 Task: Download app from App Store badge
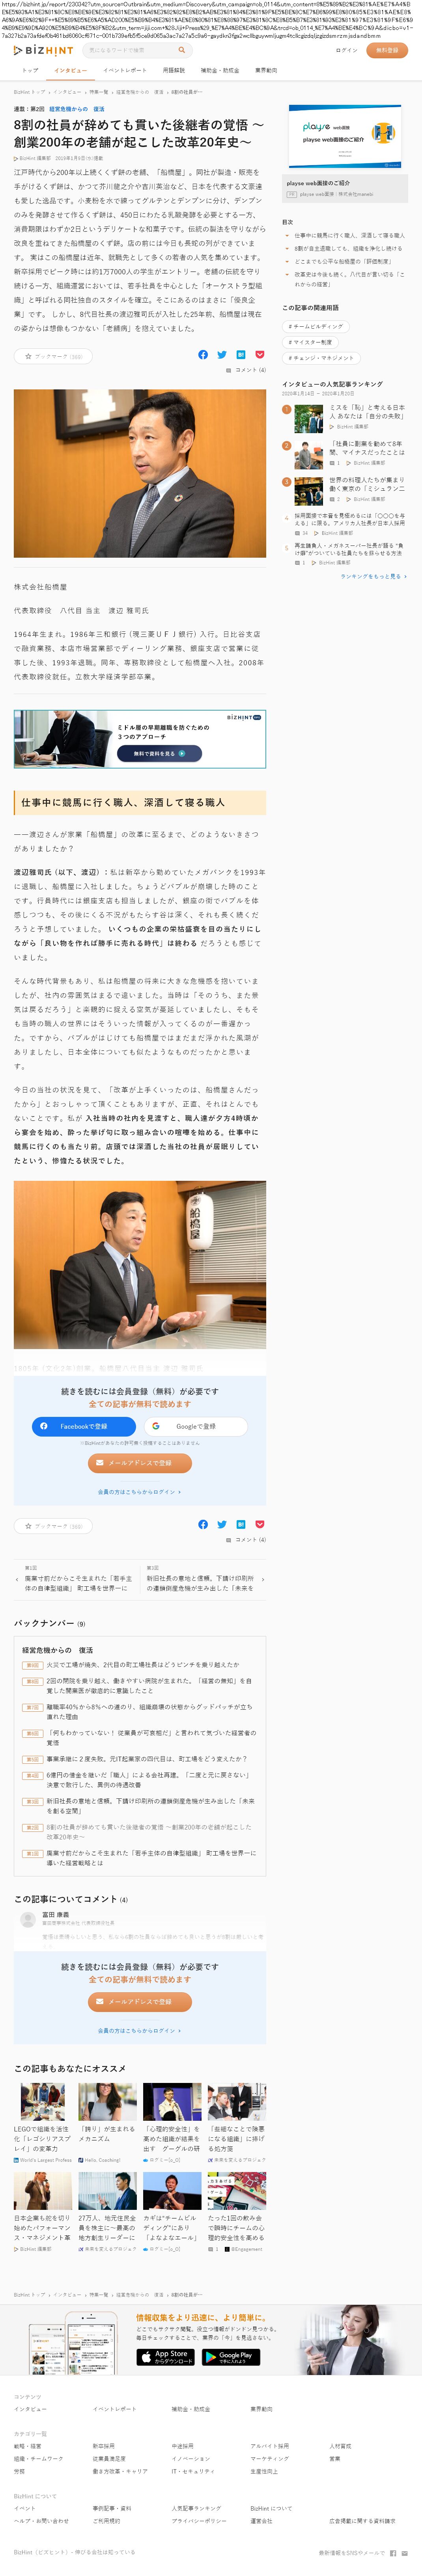(165, 2356)
